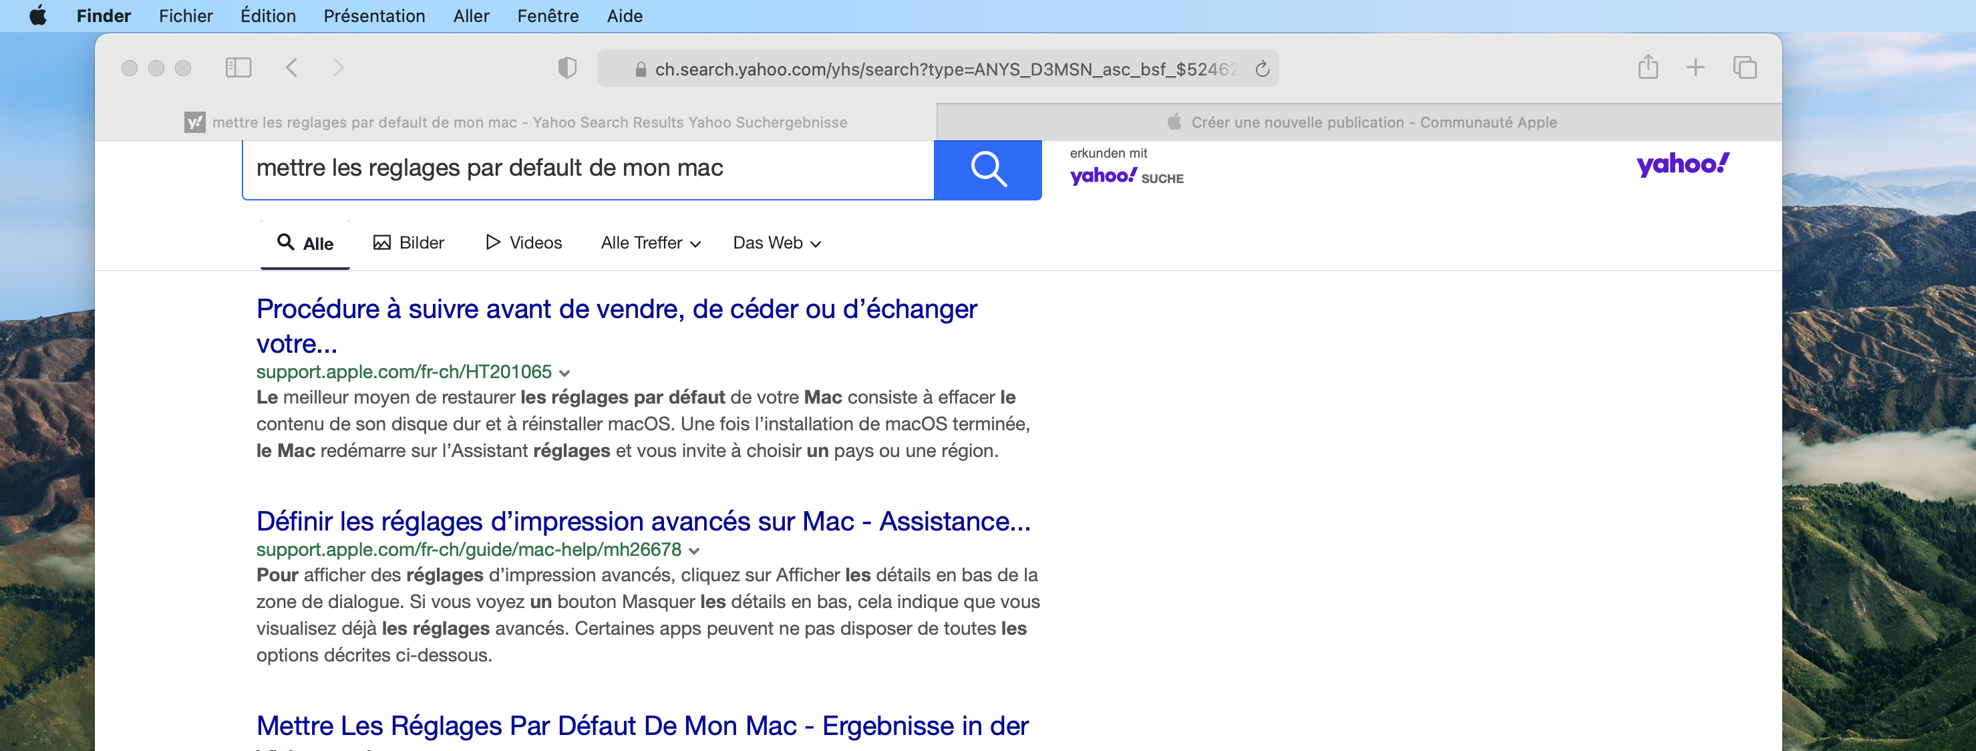Expand arrow next to mac-help/mh26678 URL
Screen dimensions: 1976x751
click(x=694, y=551)
